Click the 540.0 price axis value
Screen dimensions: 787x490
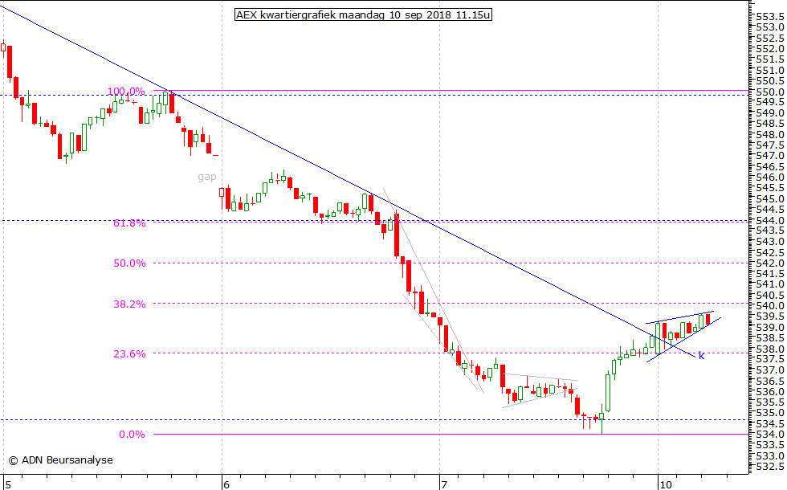770,306
